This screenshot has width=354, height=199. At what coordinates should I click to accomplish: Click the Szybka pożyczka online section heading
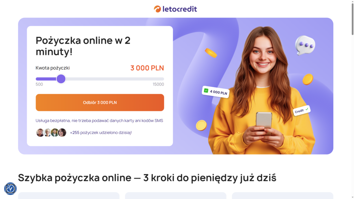147,178
